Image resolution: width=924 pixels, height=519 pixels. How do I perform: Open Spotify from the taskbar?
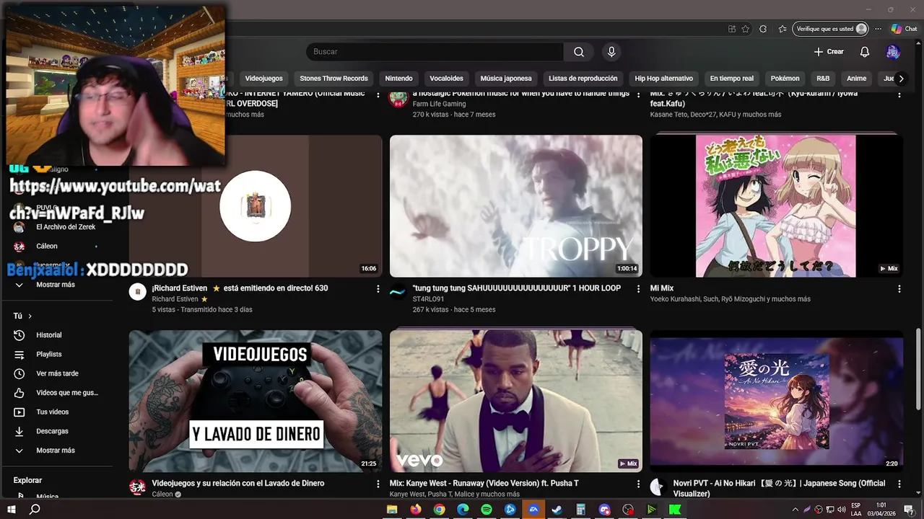(x=487, y=510)
